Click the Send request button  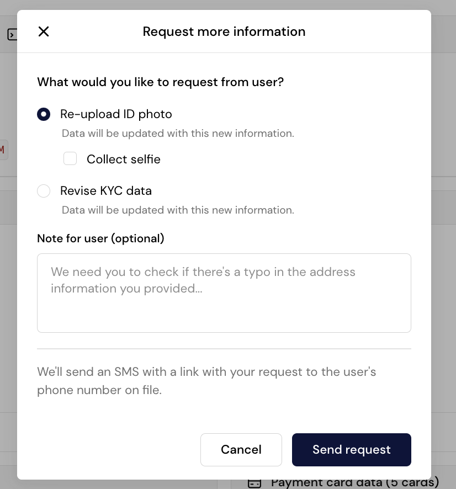click(352, 450)
